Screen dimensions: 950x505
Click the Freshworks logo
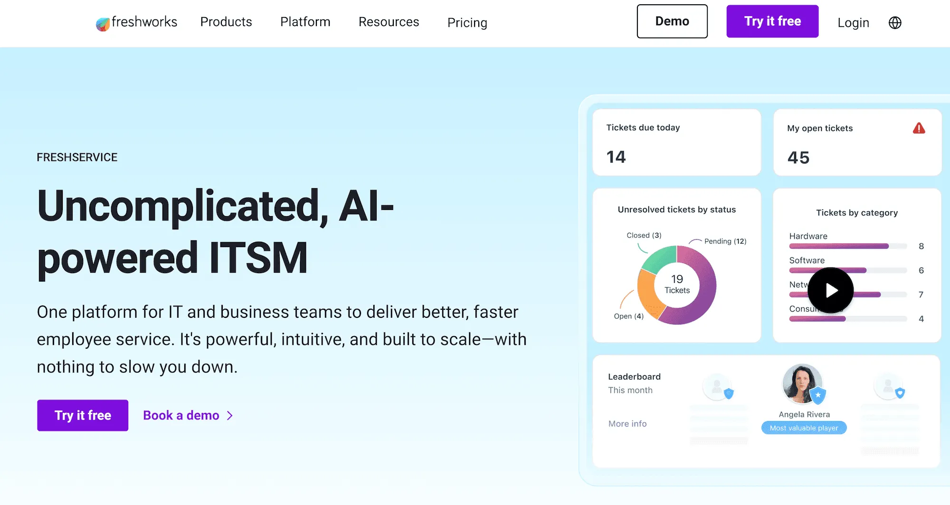point(137,22)
